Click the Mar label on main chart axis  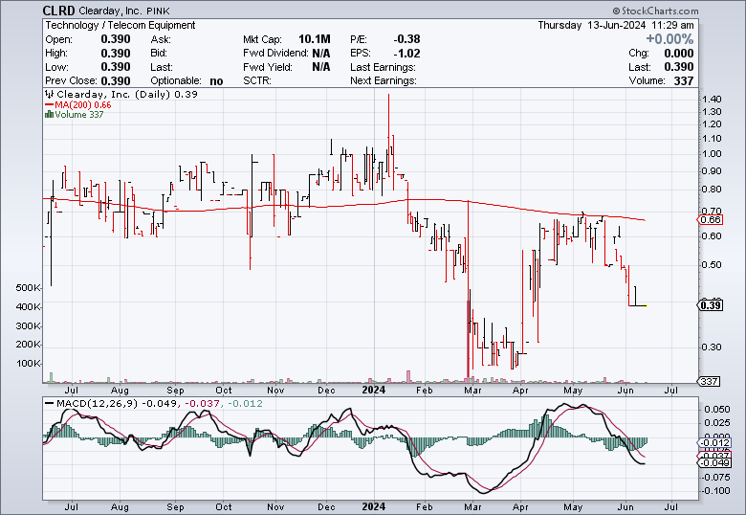click(x=472, y=391)
